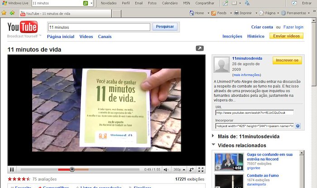
Task: Open the 11minutosdevida channel name link
Action: pyautogui.click(x=247, y=58)
